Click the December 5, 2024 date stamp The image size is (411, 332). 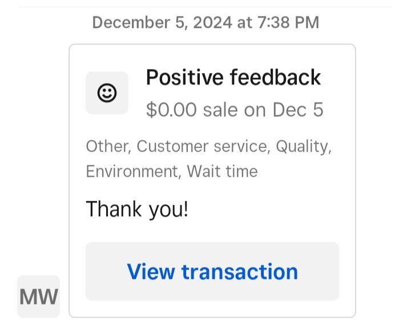(162, 23)
